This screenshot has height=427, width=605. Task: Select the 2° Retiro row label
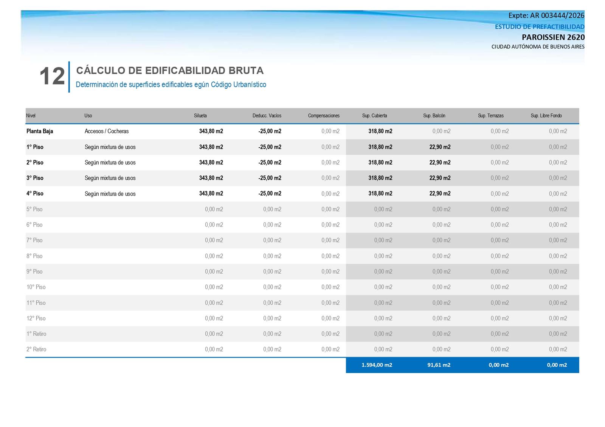point(36,350)
